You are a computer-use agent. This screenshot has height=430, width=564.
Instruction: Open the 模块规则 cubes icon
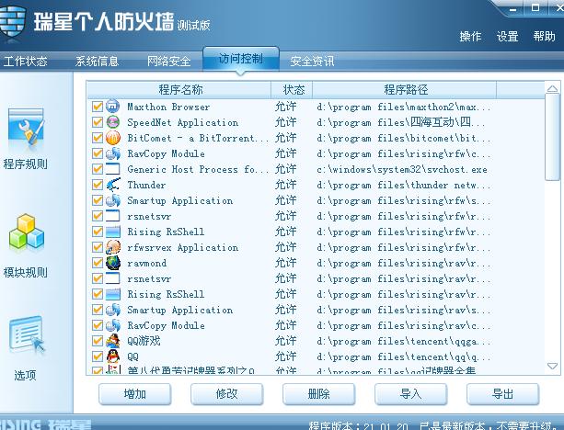(26, 232)
